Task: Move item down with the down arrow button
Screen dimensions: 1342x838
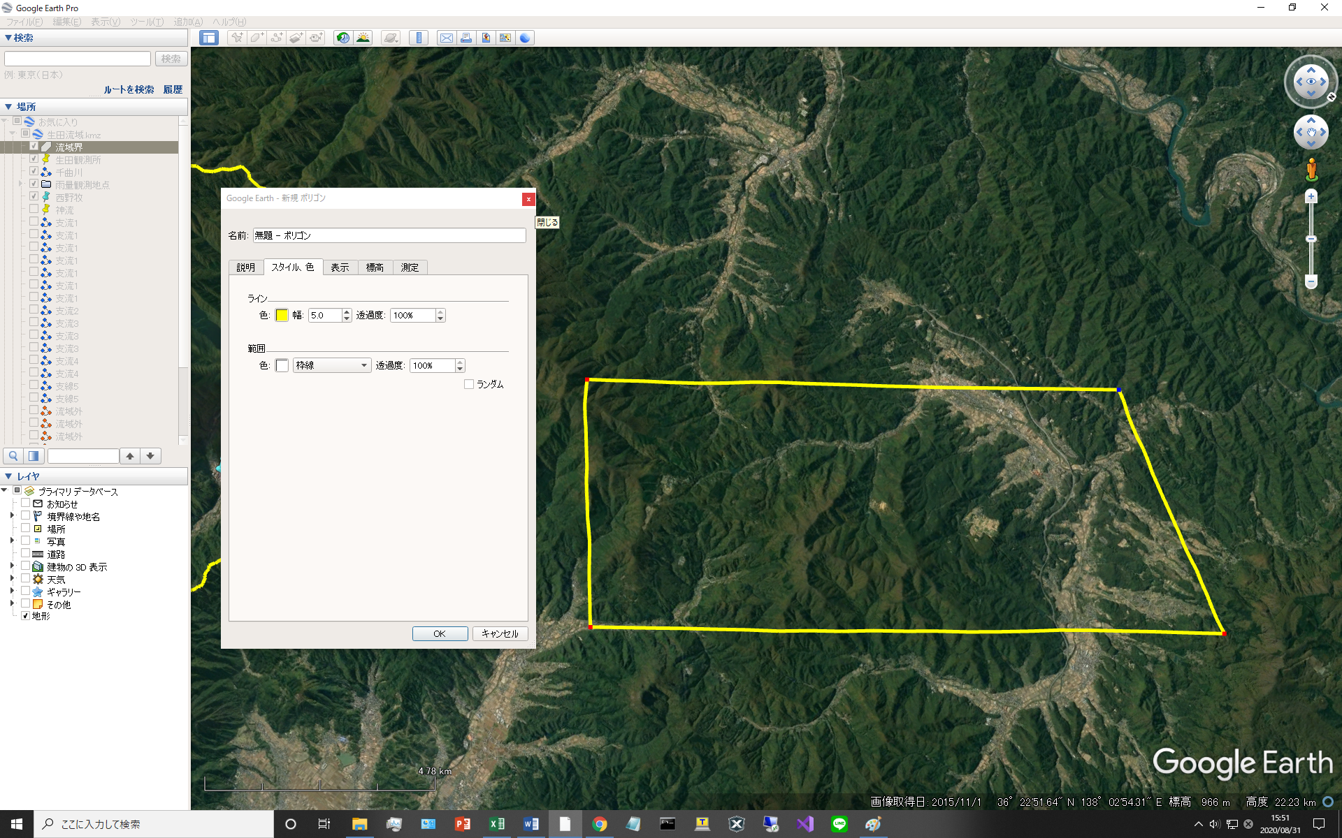Action: 150,456
